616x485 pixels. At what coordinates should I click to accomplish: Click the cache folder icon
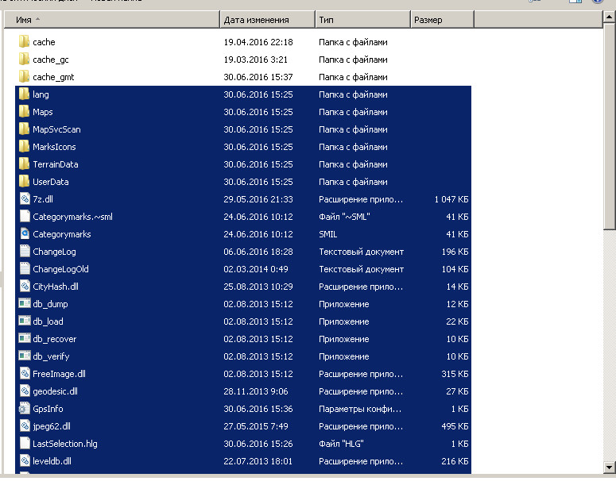pos(24,42)
